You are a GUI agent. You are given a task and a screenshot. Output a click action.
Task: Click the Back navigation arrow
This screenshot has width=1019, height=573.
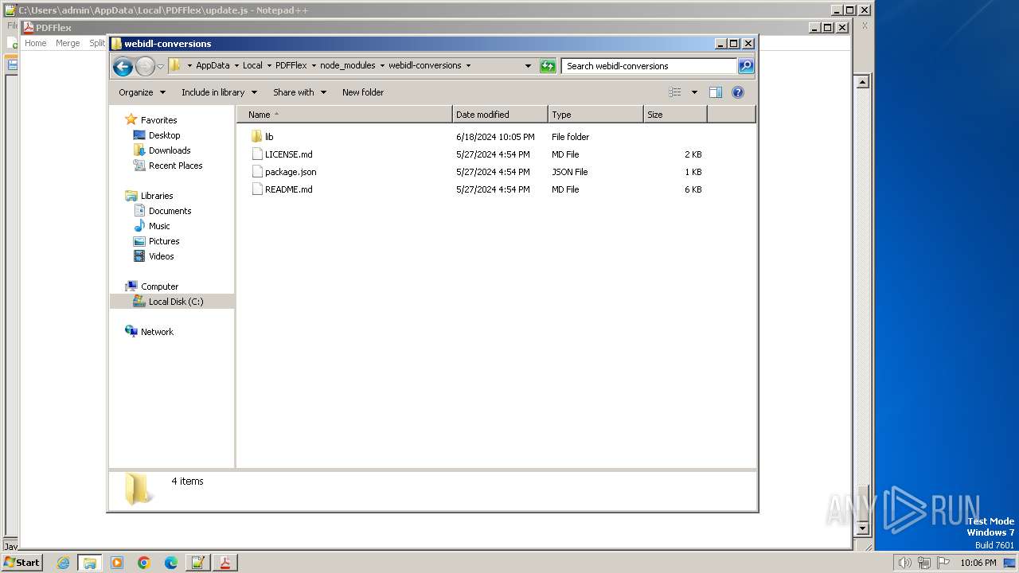[123, 66]
